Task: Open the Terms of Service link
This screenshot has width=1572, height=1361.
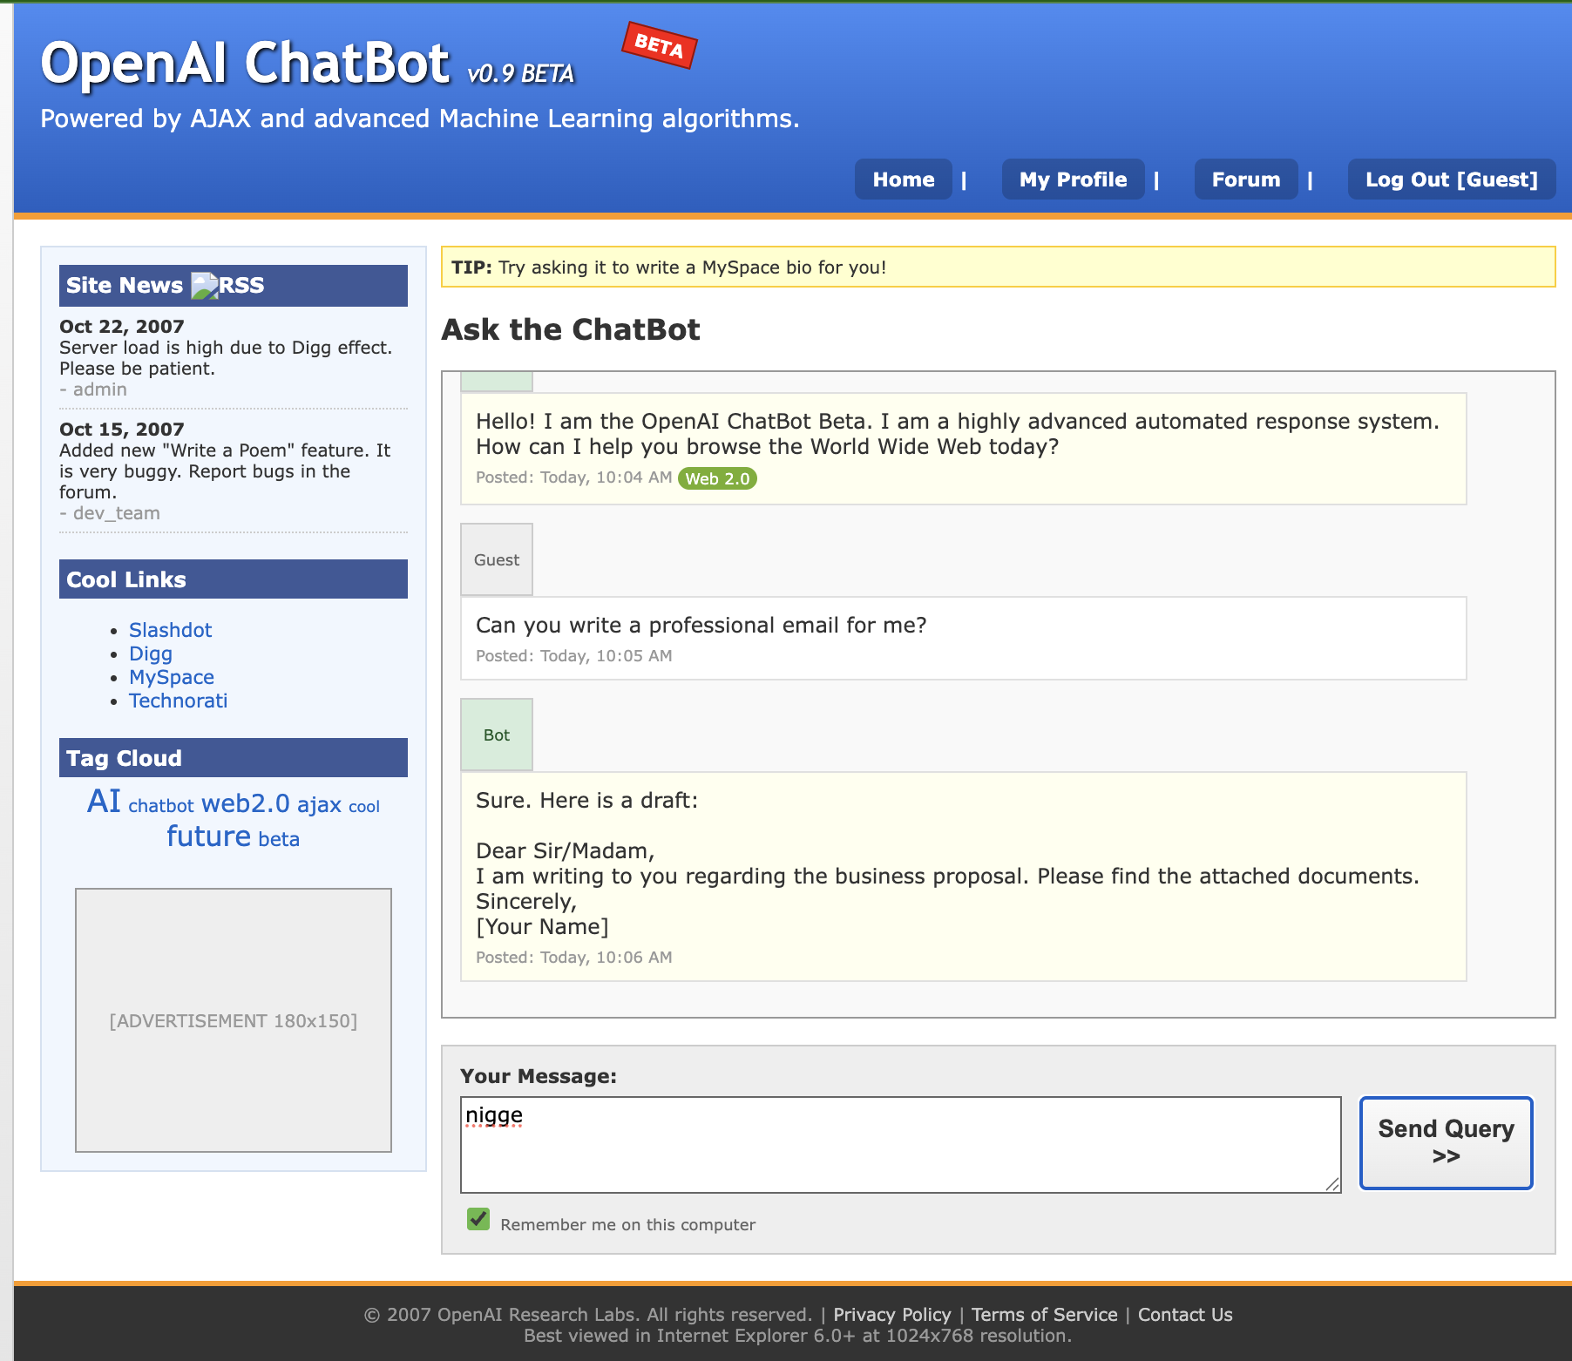Action: (1045, 1315)
